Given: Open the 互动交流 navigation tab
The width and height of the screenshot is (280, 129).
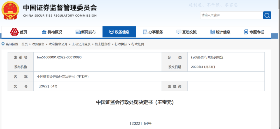Looking at the screenshot, I should [187, 32].
